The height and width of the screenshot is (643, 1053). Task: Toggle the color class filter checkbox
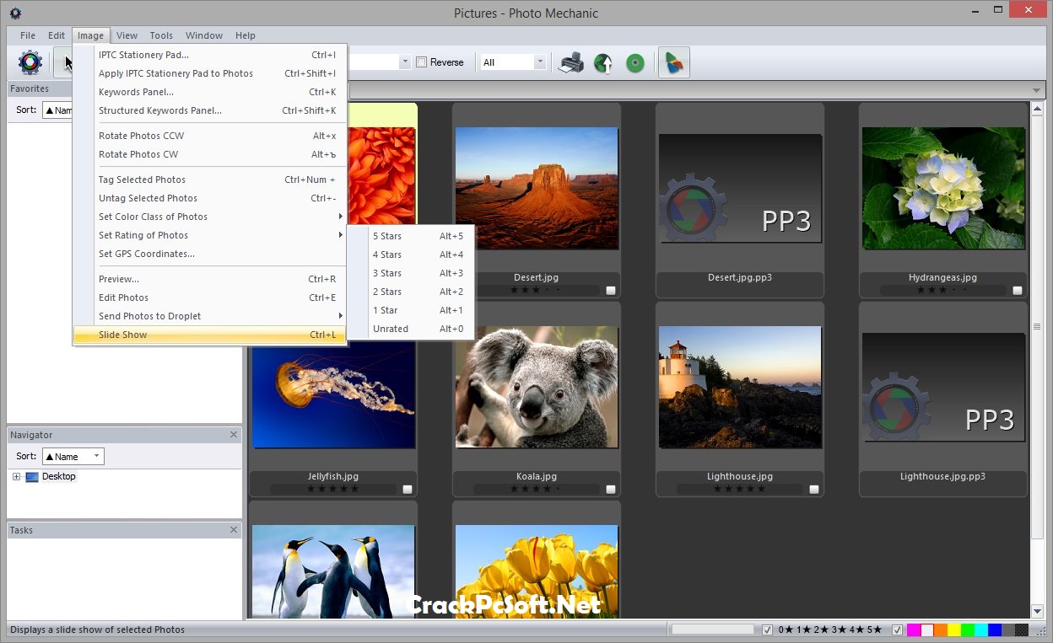898,630
